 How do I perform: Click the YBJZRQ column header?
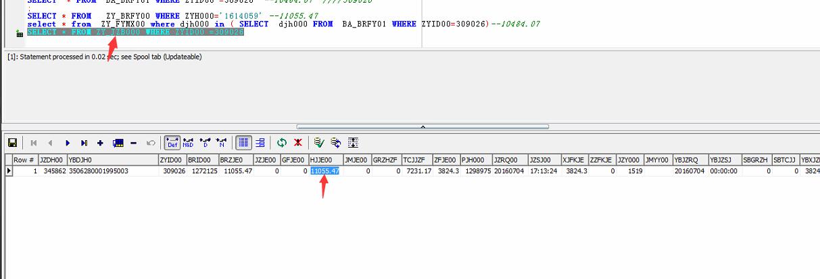click(x=690, y=160)
